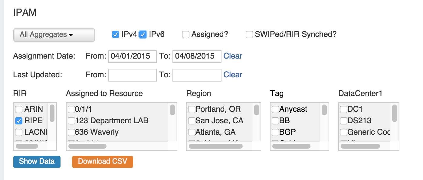The height and width of the screenshot is (180, 423).
Task: Check the ARIN checkbox in RIR list
Action: tap(19, 109)
